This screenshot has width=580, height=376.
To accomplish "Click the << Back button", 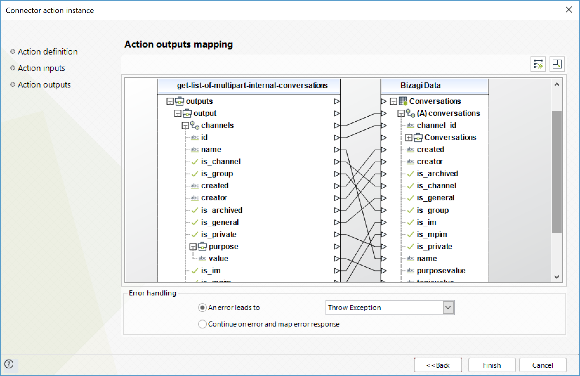I will point(438,365).
